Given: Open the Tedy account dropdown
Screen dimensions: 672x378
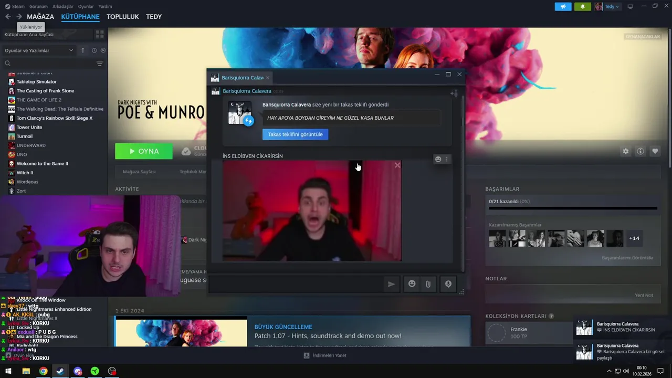Looking at the screenshot, I should [x=607, y=7].
